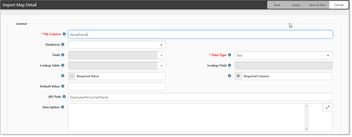The width and height of the screenshot is (352, 137).
Task: Click the Data Type info icon
Action: [229, 55]
